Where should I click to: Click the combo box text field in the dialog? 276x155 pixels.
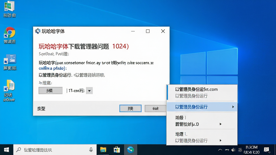pos(76,91)
